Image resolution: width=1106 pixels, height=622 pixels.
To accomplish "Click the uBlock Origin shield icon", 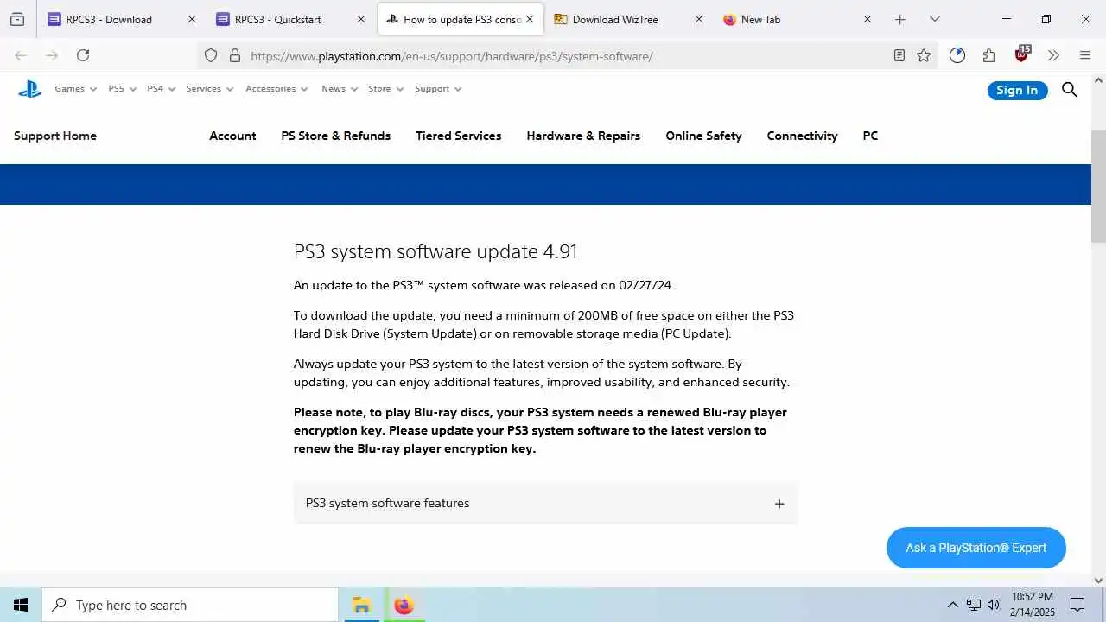I will coord(1022,54).
